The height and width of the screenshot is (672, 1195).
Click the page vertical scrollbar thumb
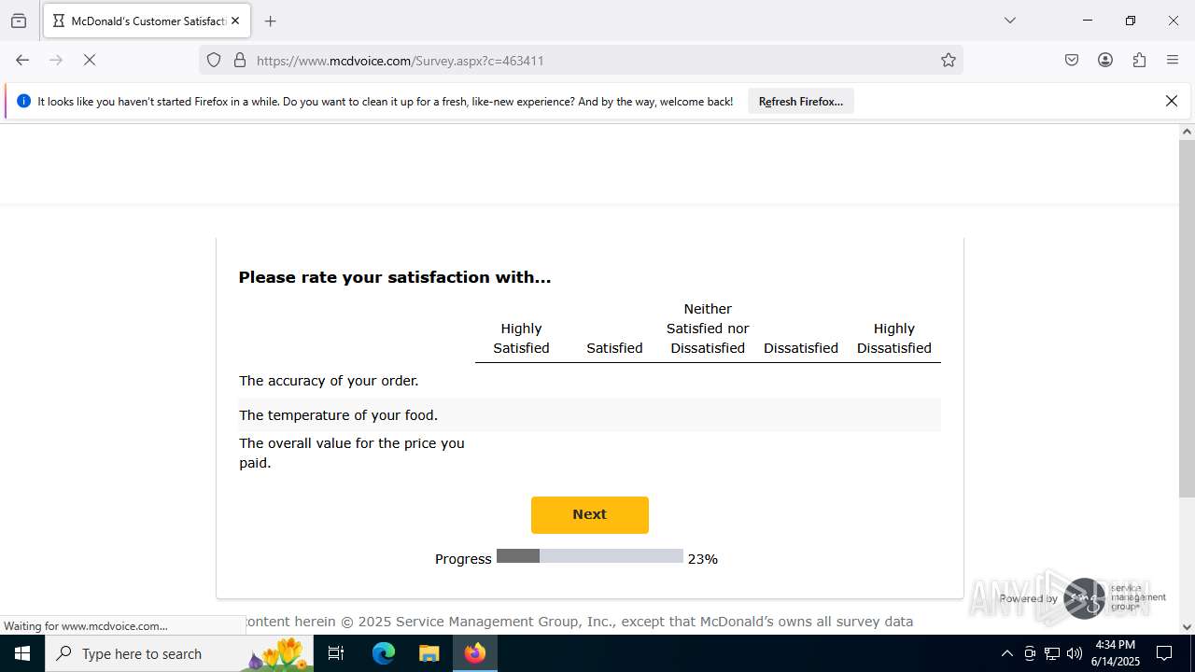1187,319
